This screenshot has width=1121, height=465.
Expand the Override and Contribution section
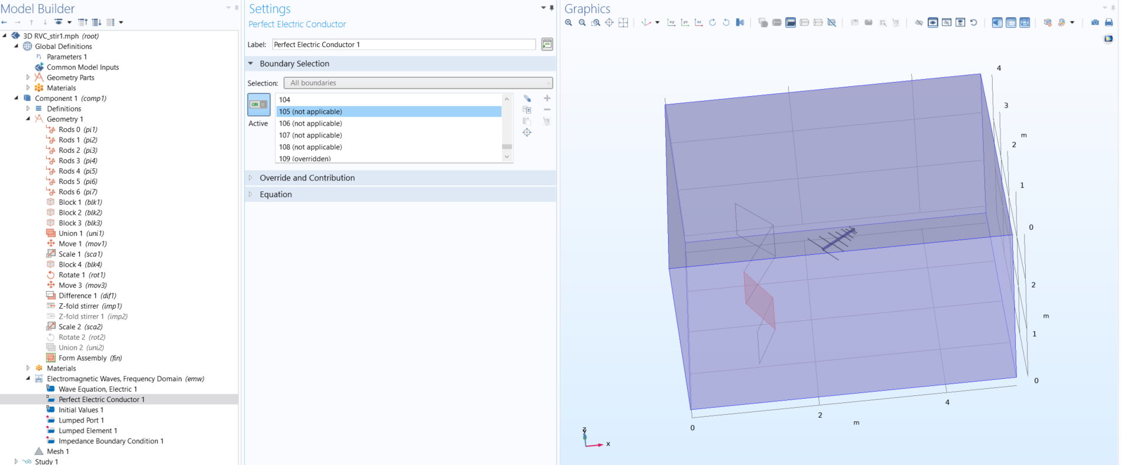point(307,178)
